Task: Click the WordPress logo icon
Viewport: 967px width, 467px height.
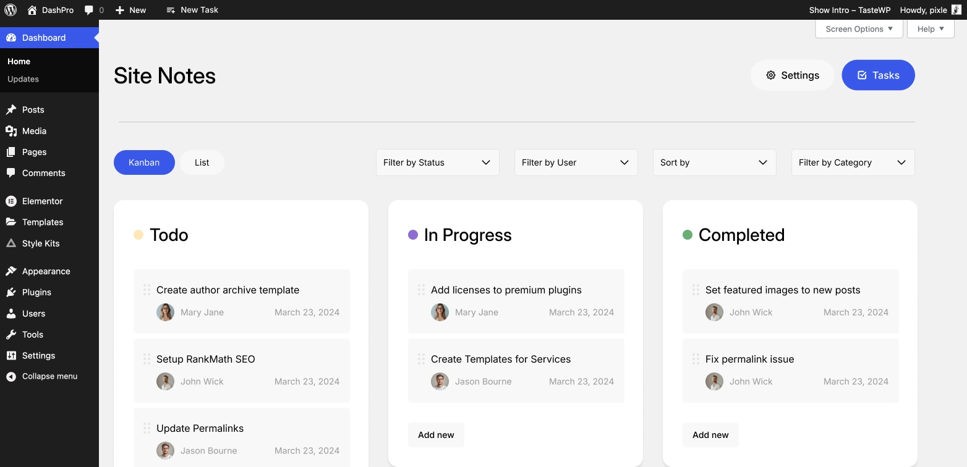Action: click(11, 10)
